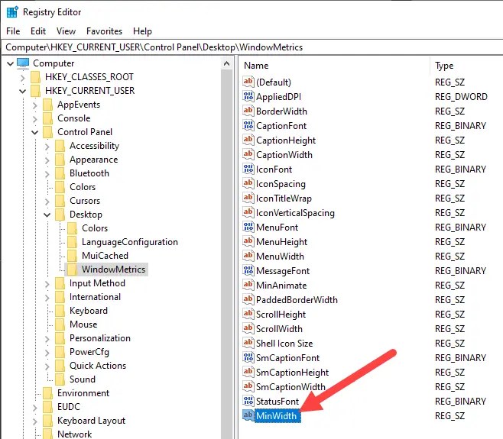Select the LanguageConfiguration key

pos(130,242)
